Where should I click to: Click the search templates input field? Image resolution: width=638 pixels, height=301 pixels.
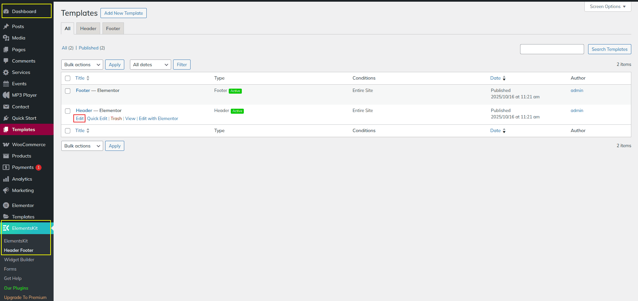pyautogui.click(x=552, y=49)
